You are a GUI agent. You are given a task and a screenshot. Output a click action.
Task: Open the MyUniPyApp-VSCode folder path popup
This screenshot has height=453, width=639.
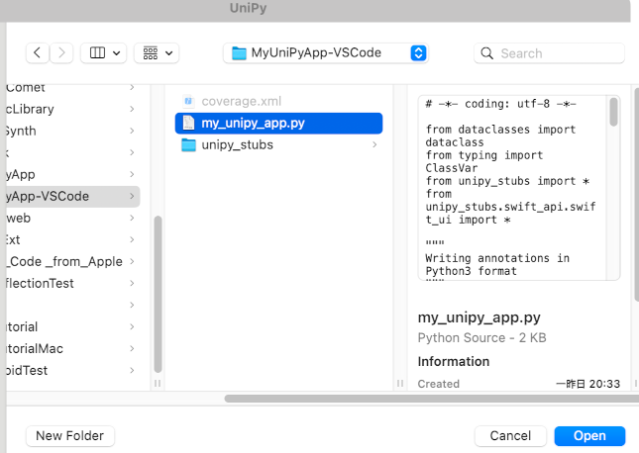(x=325, y=52)
